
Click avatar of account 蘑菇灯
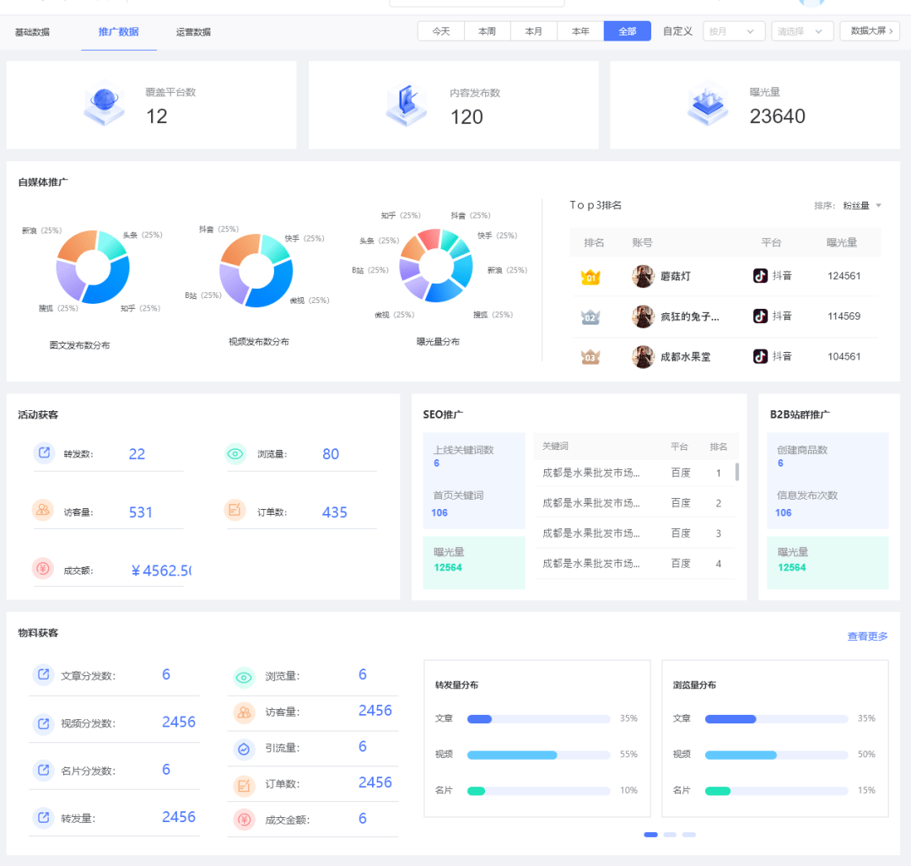point(643,276)
